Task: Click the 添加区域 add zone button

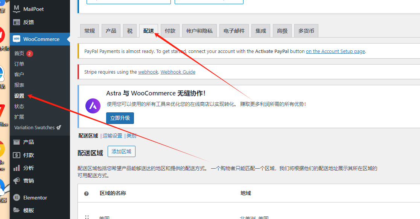Action: (121, 152)
